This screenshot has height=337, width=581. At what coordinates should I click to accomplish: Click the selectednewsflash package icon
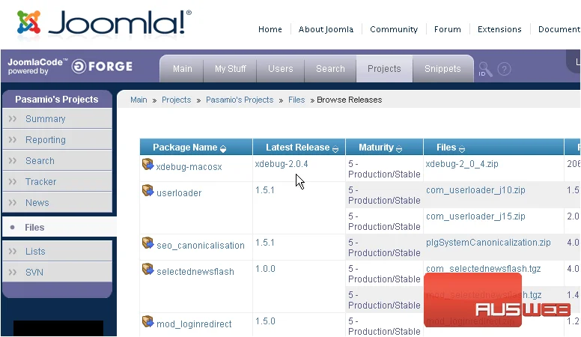click(x=147, y=269)
